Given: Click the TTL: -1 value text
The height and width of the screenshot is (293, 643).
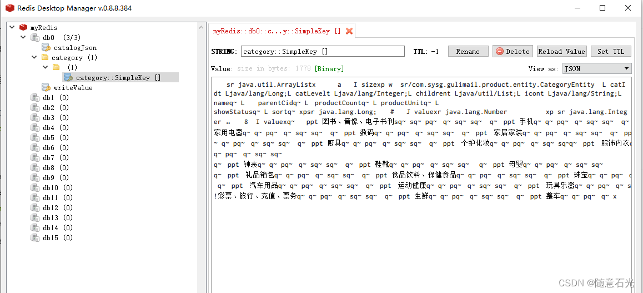Looking at the screenshot, I should (426, 51).
